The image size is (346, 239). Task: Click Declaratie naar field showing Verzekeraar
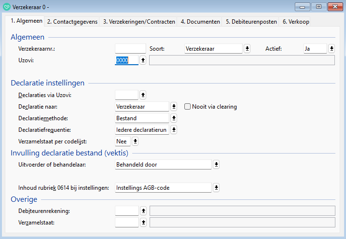click(x=142, y=107)
